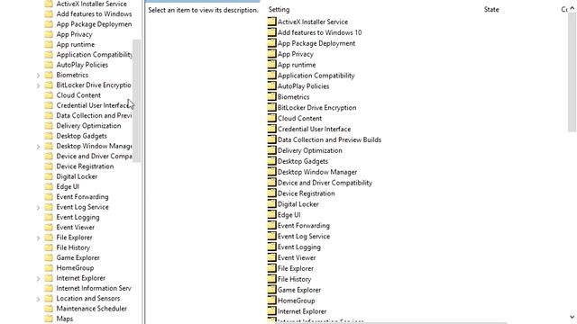This screenshot has height=324, width=577.
Task: Click the File History folder icon in the Setting list
Action: 271,278
